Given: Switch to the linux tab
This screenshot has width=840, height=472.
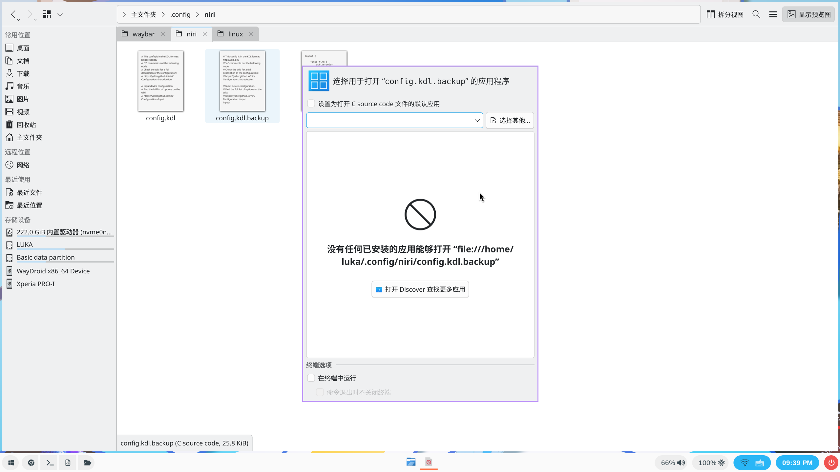Looking at the screenshot, I should point(235,34).
